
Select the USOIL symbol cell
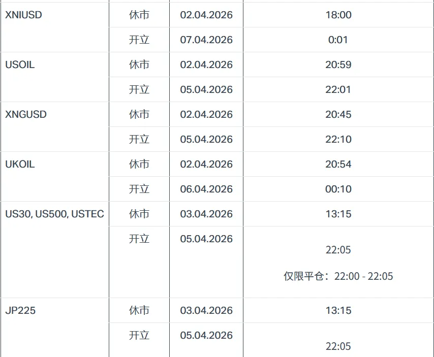tap(20, 64)
